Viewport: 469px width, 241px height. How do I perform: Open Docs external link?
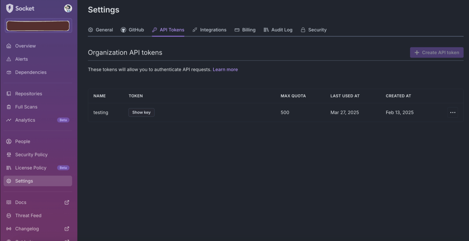pyautogui.click(x=21, y=202)
